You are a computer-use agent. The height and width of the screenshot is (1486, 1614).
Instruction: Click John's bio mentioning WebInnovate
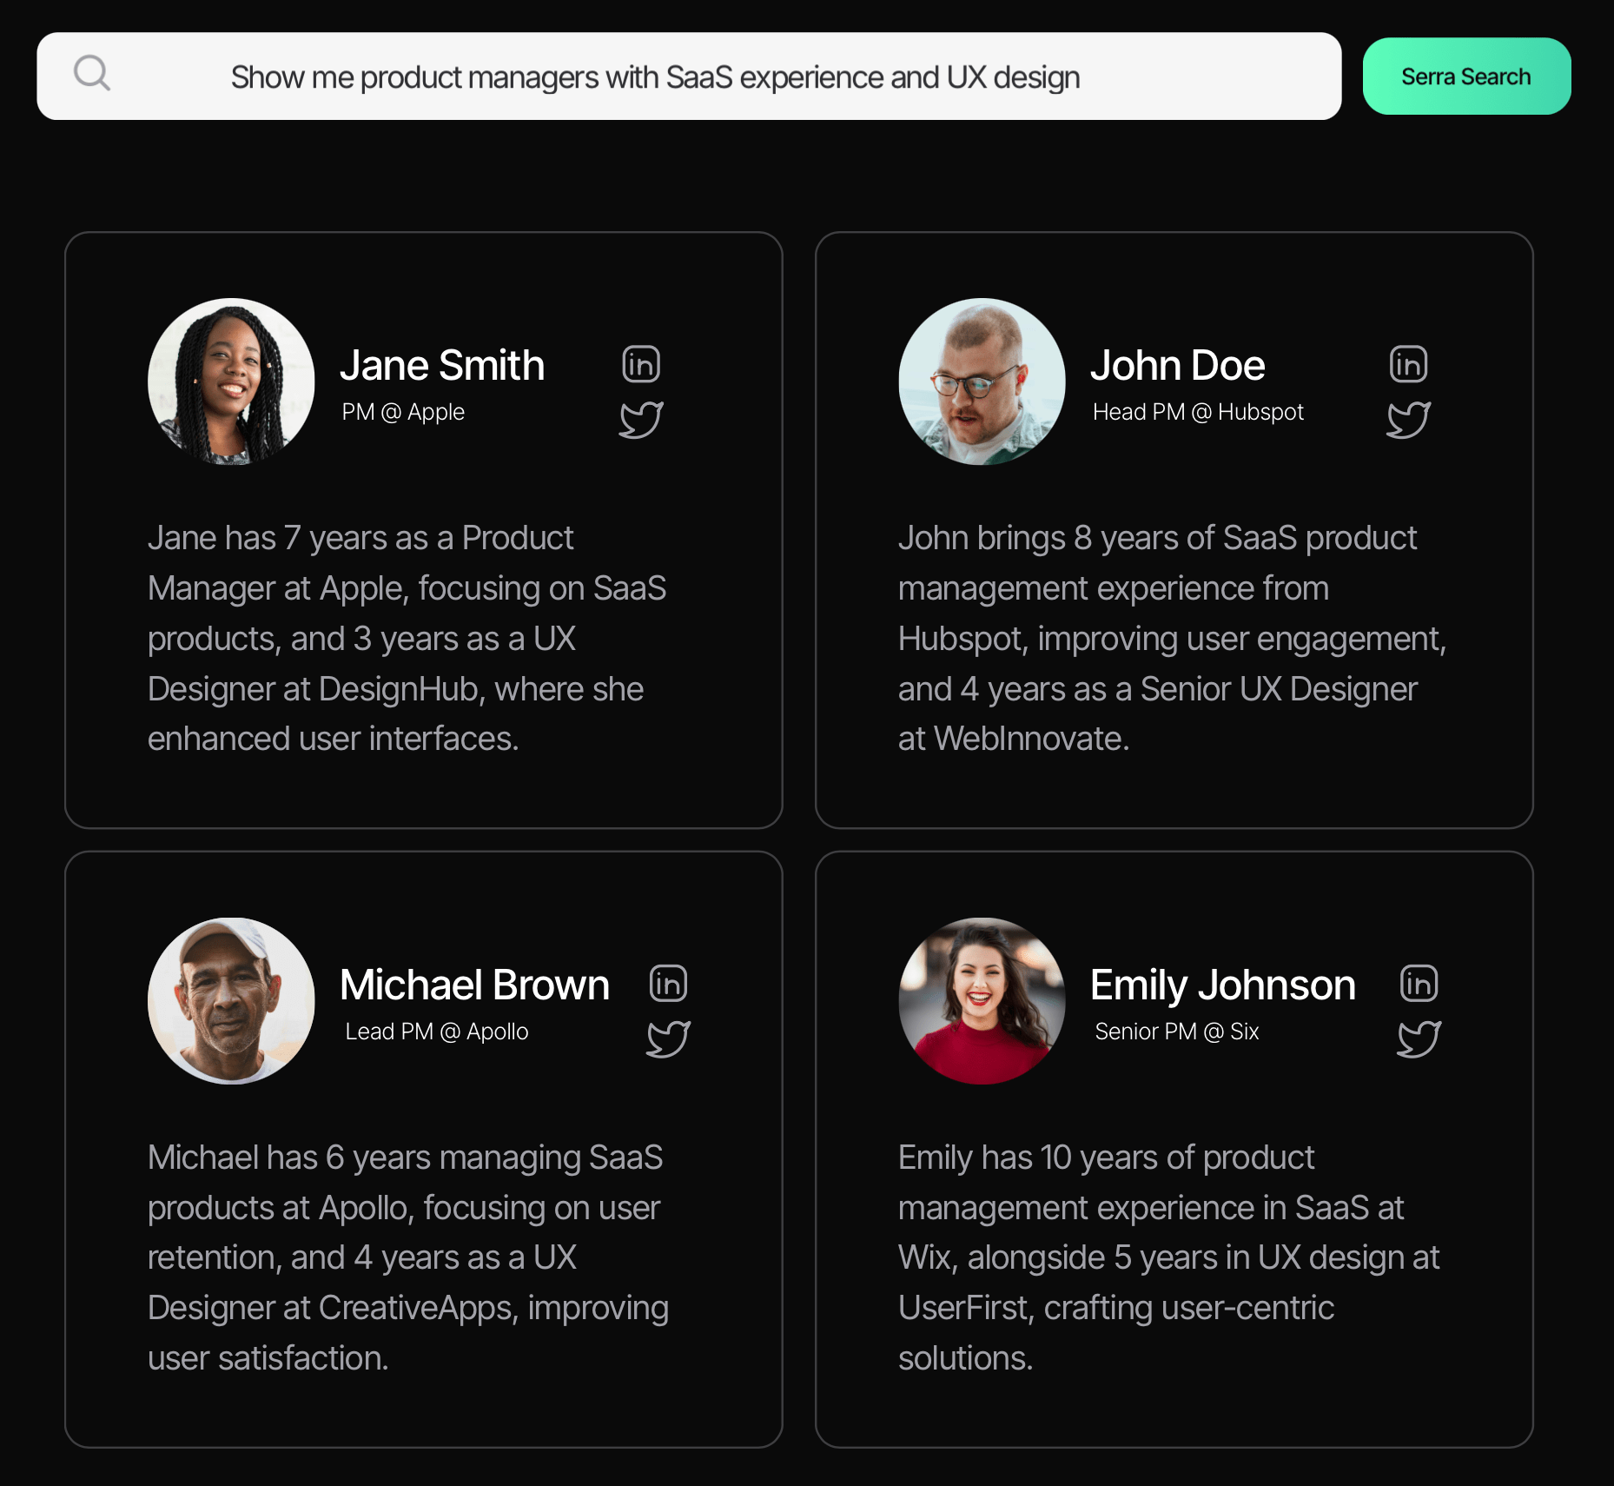coord(1172,638)
